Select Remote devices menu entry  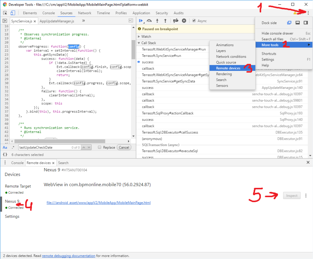232,68
